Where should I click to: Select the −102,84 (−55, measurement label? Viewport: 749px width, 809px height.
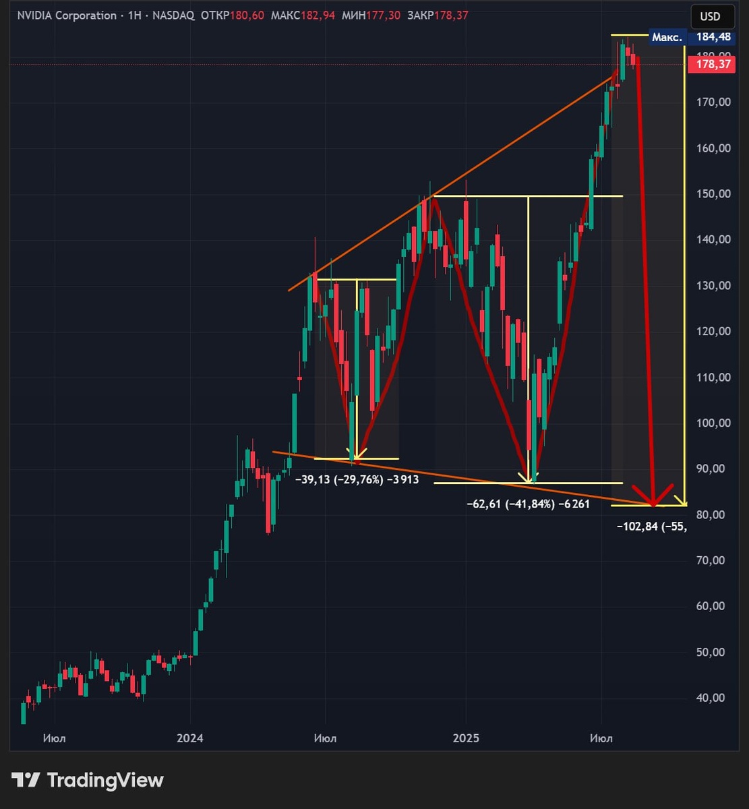click(652, 527)
